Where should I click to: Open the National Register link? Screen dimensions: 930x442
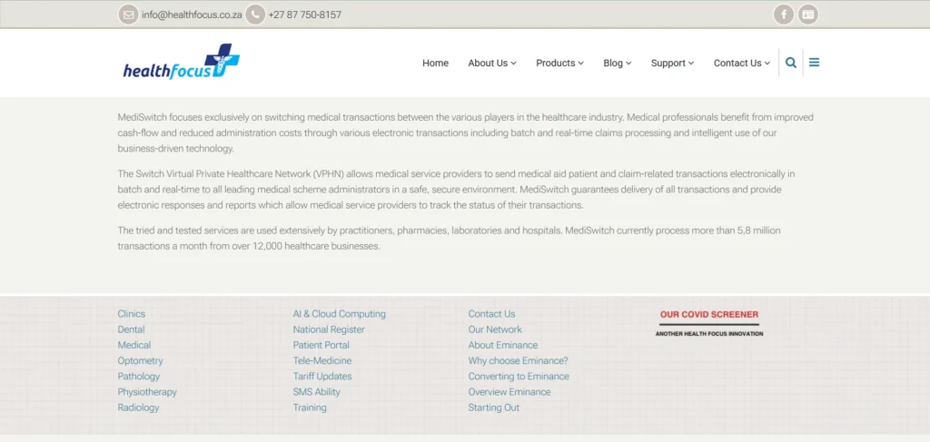tap(329, 329)
